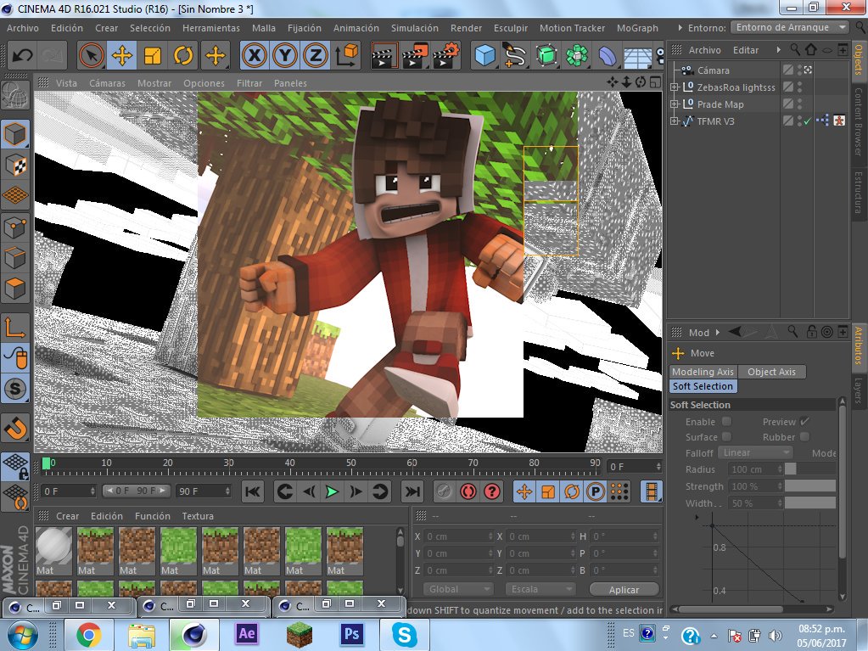Viewport: 868px width, 651px height.
Task: Toggle the Preview checkbox
Action: pyautogui.click(x=805, y=422)
